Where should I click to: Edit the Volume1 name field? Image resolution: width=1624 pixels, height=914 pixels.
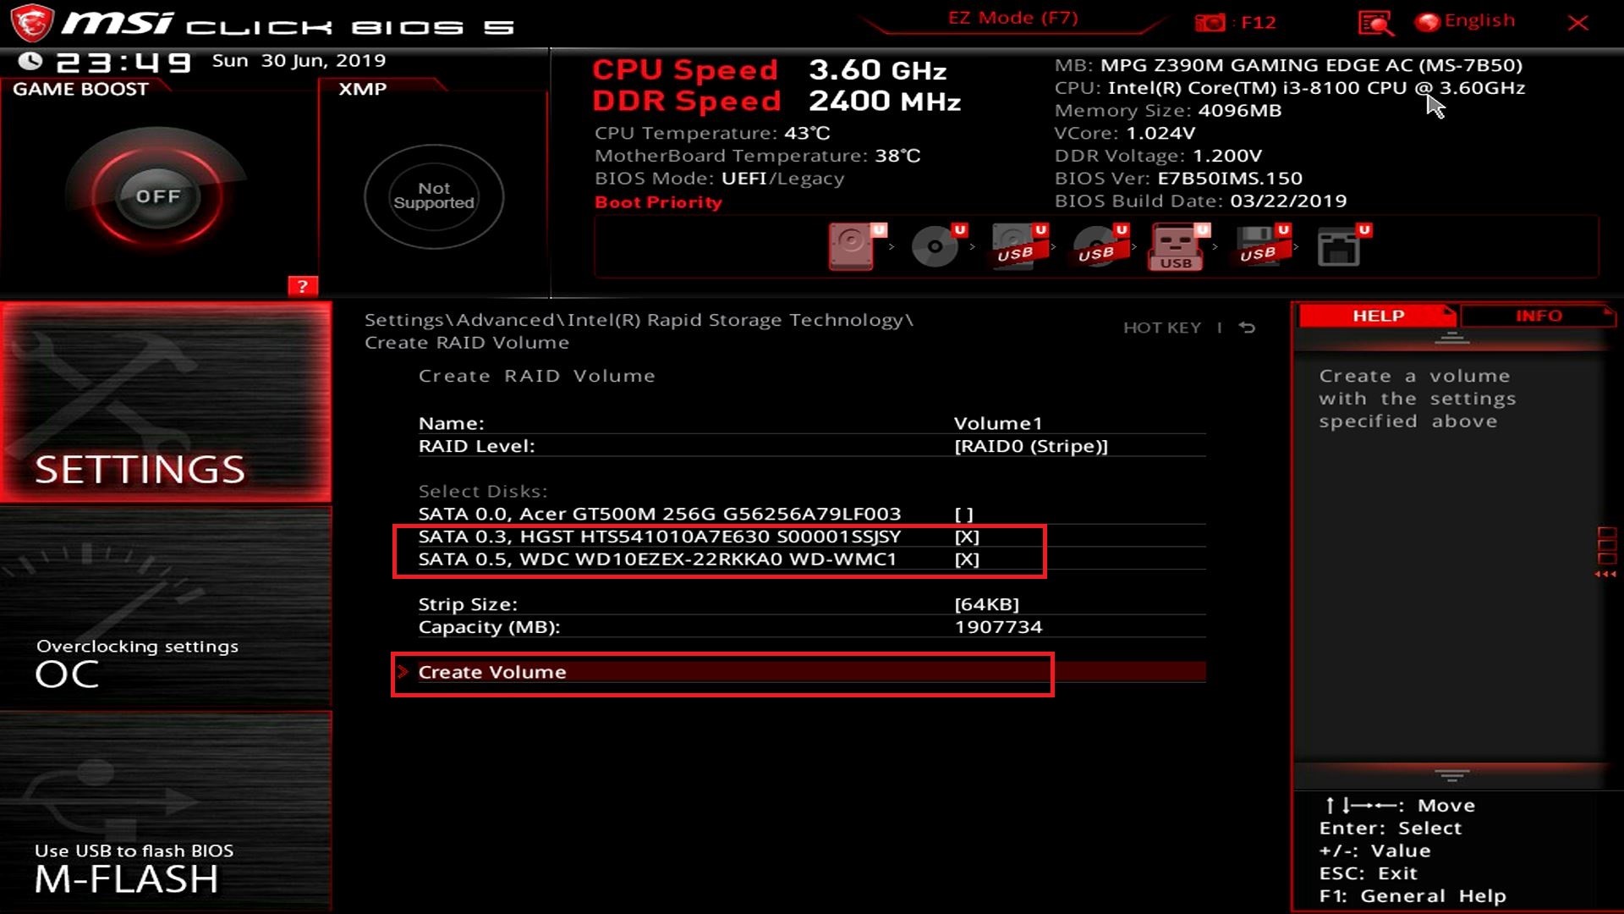pyautogui.click(x=997, y=423)
